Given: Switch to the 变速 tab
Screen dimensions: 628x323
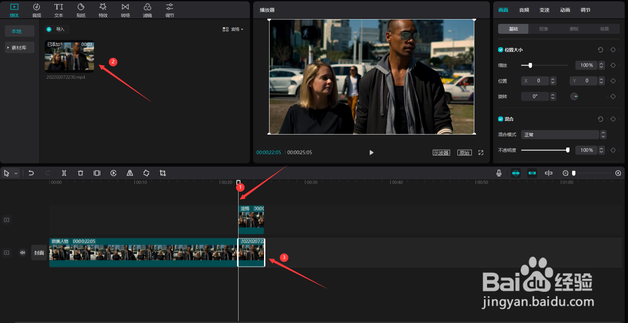Looking at the screenshot, I should click(544, 10).
